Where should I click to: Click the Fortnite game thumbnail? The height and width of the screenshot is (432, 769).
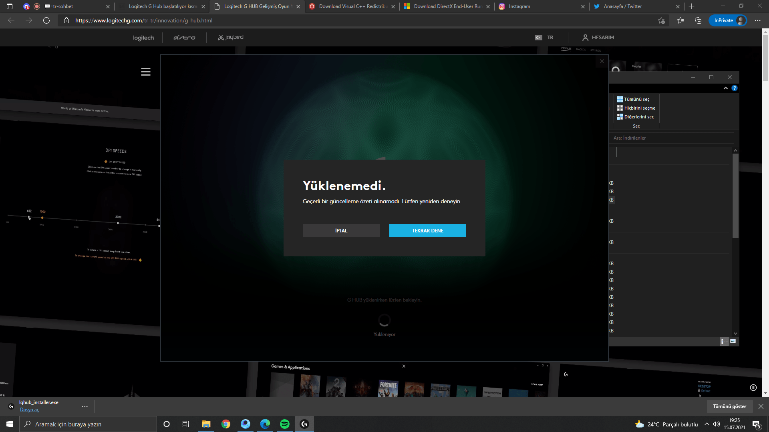pyautogui.click(x=388, y=388)
